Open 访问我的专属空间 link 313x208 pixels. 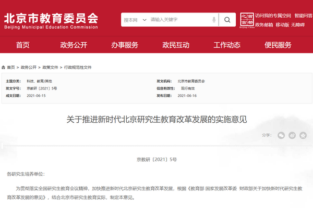pos(273,16)
